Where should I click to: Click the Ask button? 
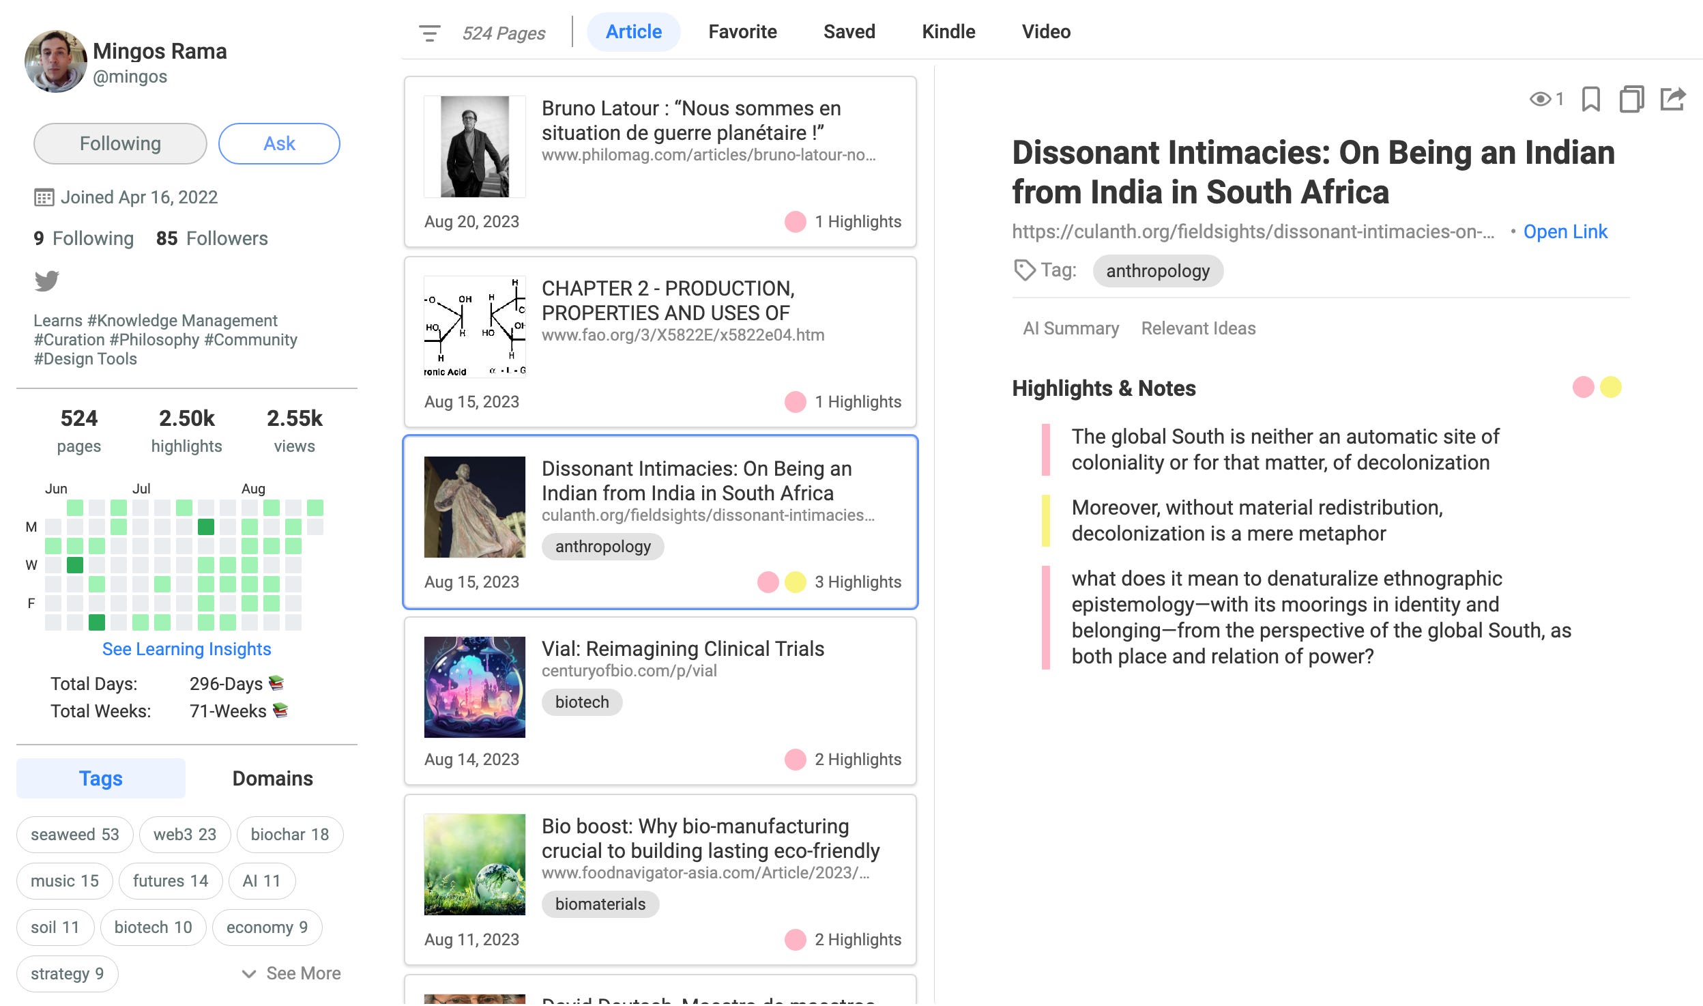coord(279,143)
